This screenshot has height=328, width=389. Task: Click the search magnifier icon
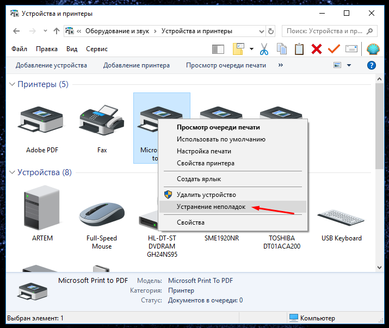coord(369,31)
